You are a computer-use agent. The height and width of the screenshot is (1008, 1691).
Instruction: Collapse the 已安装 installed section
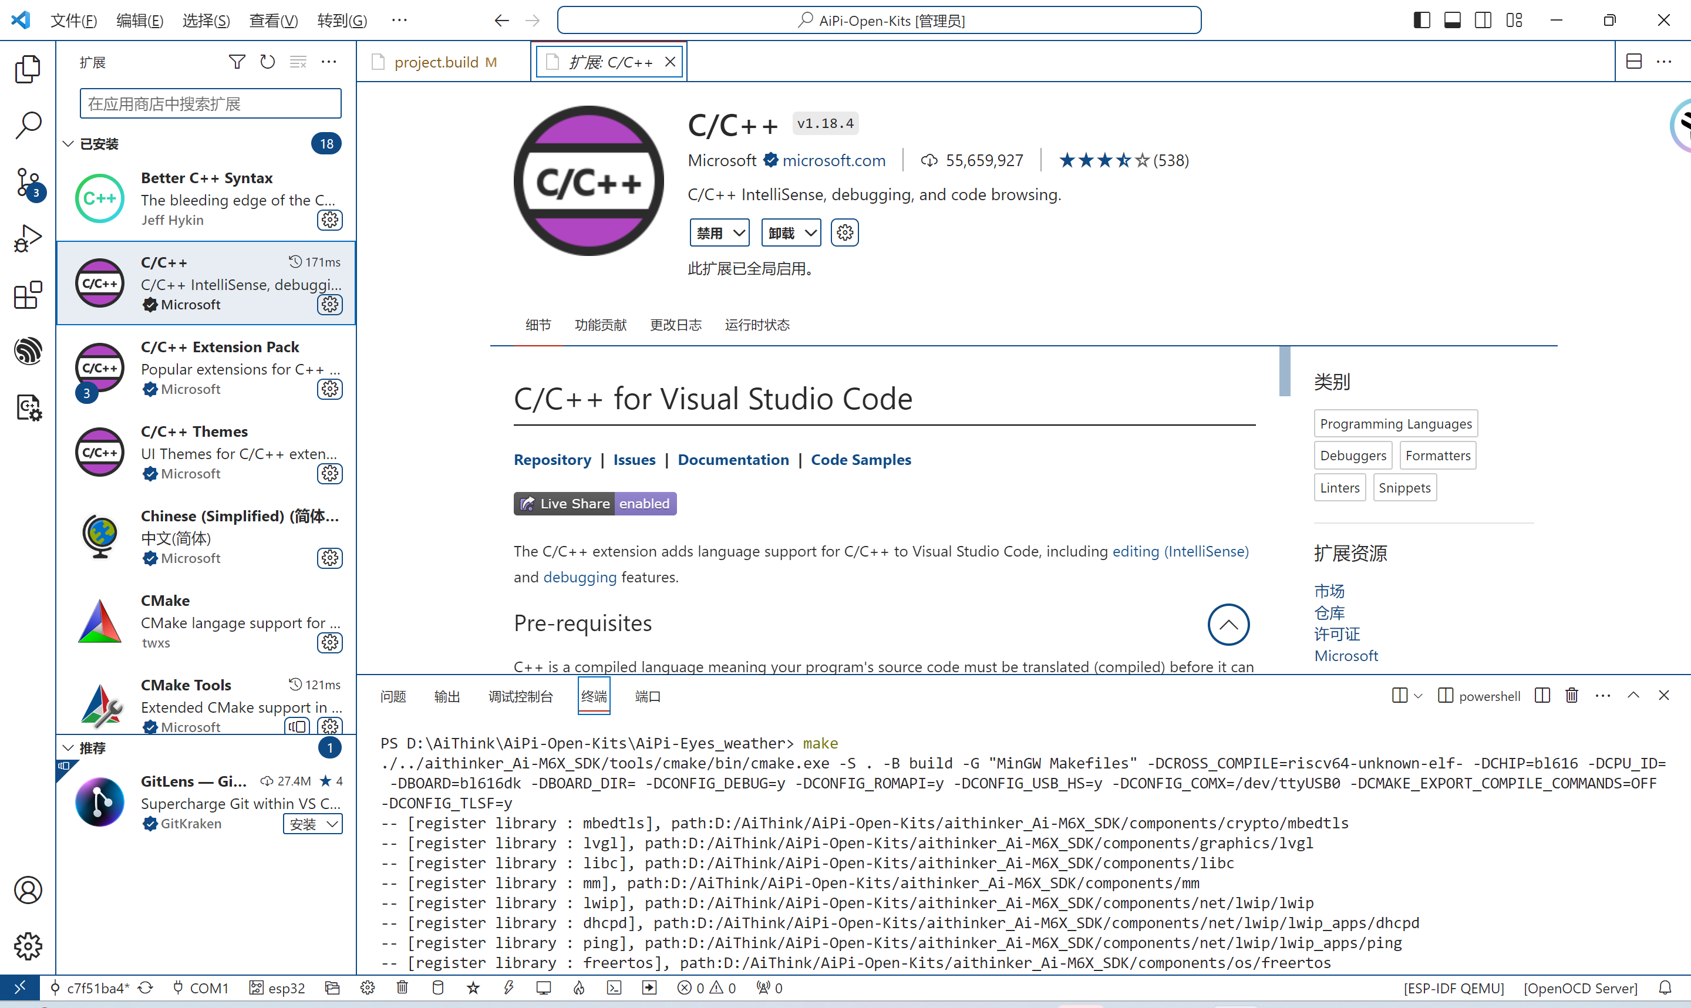tap(68, 144)
